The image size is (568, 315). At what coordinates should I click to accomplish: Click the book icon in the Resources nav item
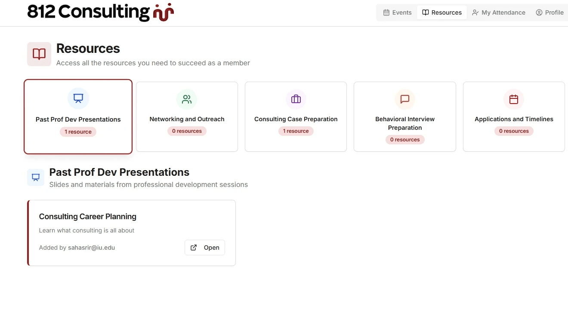(425, 12)
